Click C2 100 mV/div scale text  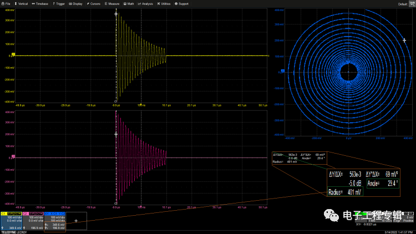point(36,217)
